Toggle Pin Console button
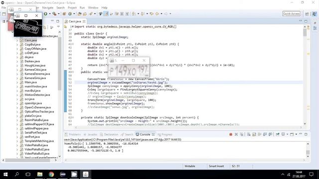The width and height of the screenshot is (319, 179). pyautogui.click(x=278, y=134)
